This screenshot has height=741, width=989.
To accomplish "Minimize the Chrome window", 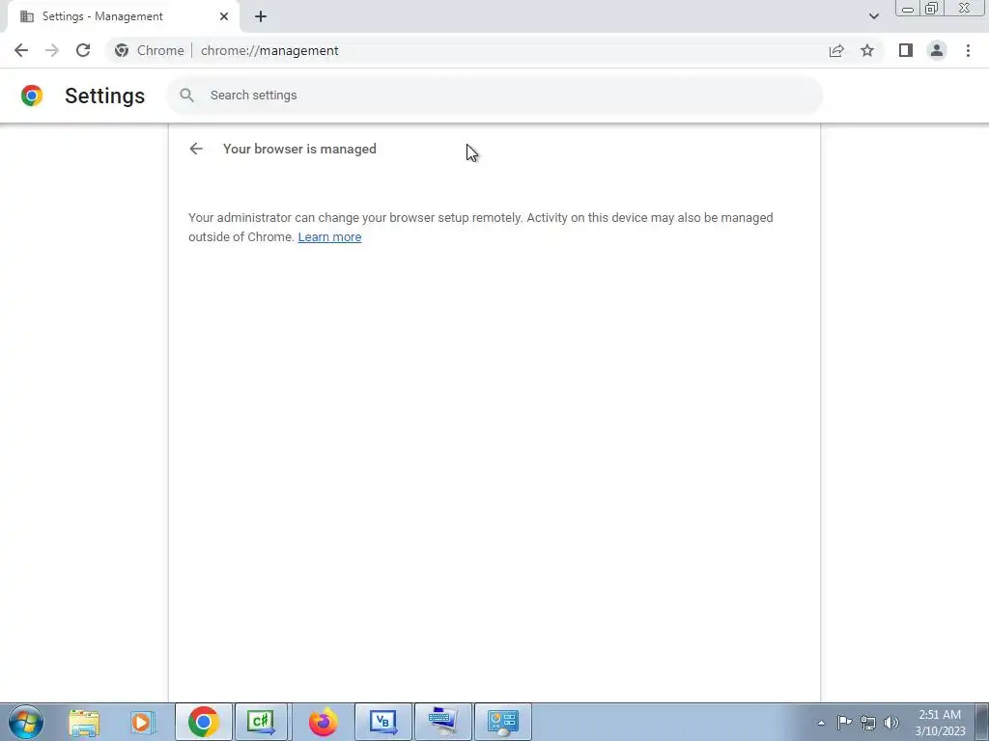I will pyautogui.click(x=908, y=9).
